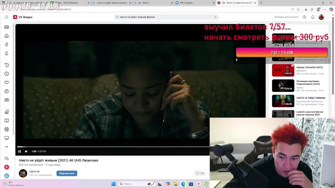This screenshot has width=335, height=188.
Task: Click the 62,6 тыс просмотров view count
Action: pos(31,165)
